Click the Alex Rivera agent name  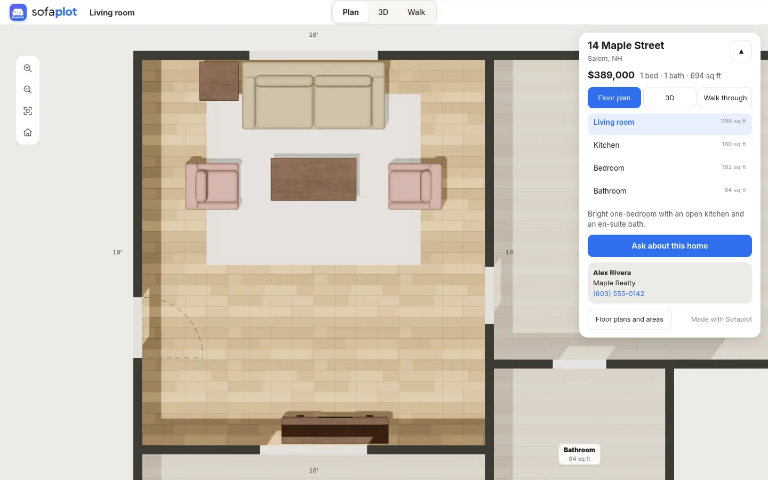click(612, 273)
